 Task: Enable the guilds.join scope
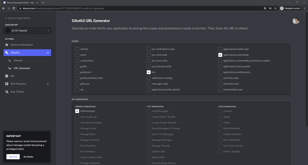tap(77, 72)
